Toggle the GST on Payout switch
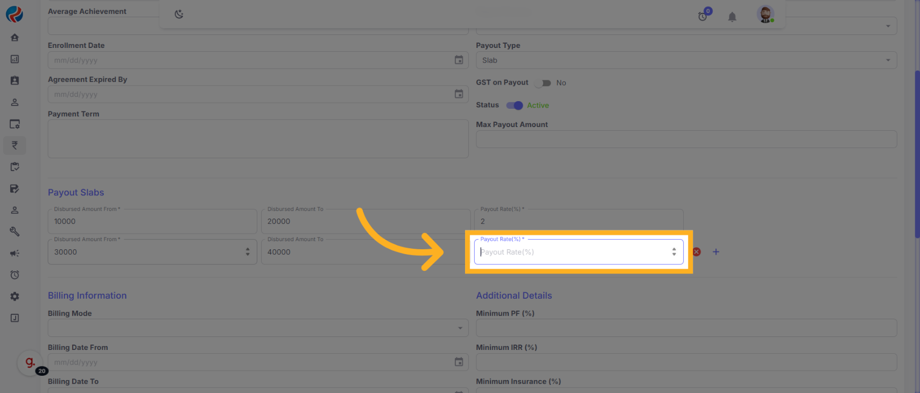The image size is (920, 393). pos(543,83)
